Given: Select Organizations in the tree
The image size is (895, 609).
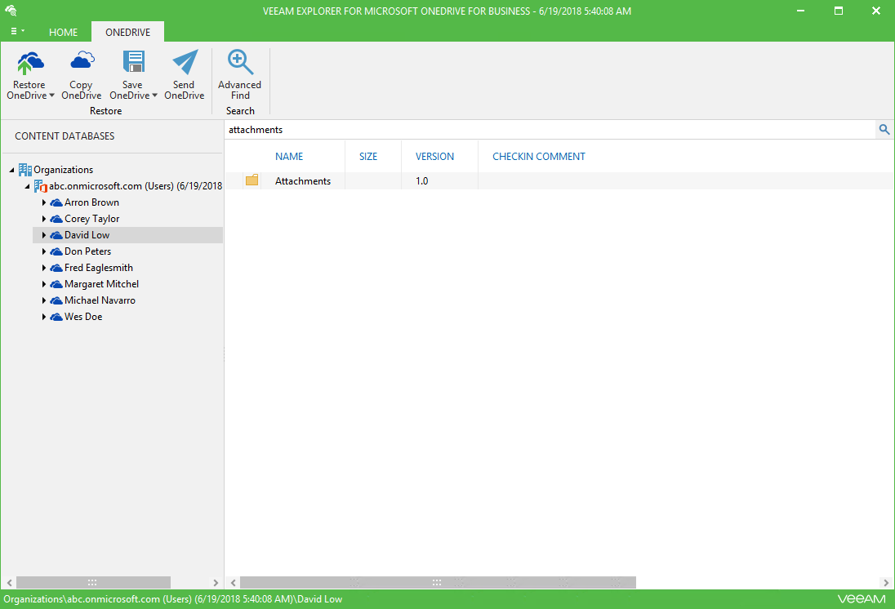Looking at the screenshot, I should tap(63, 170).
